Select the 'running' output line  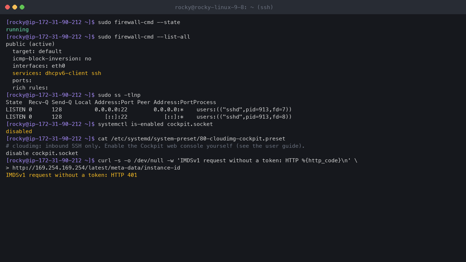point(17,29)
